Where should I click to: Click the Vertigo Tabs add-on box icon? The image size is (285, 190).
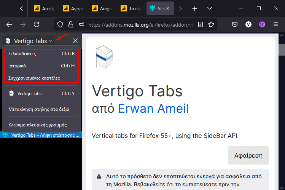coord(104,57)
